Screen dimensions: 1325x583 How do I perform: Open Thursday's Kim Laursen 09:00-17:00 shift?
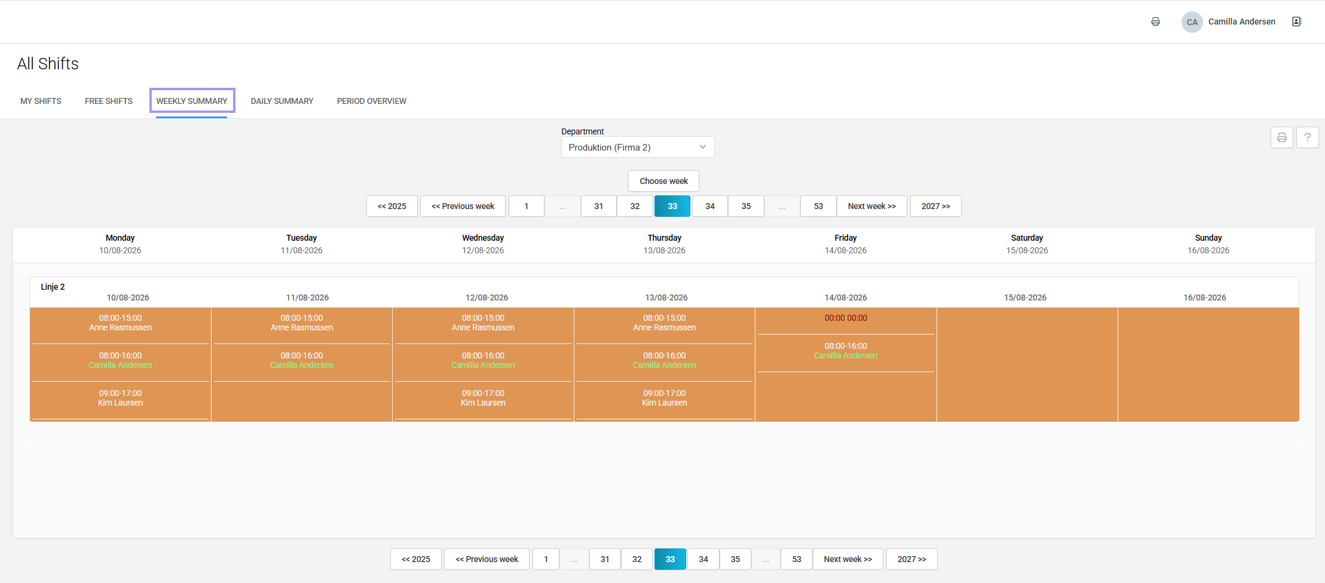[x=664, y=398]
